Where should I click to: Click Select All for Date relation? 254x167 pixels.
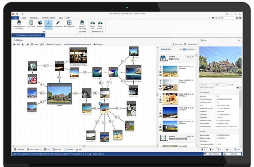(x=190, y=57)
